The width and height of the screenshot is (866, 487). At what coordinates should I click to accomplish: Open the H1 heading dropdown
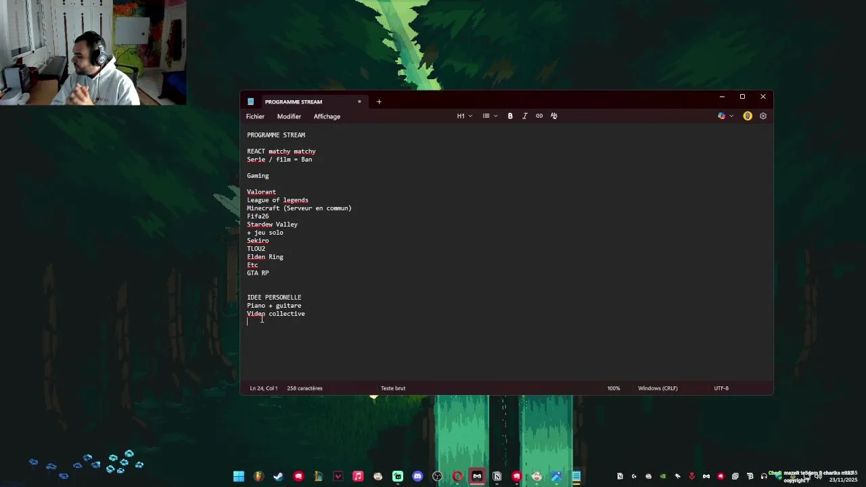pos(464,116)
